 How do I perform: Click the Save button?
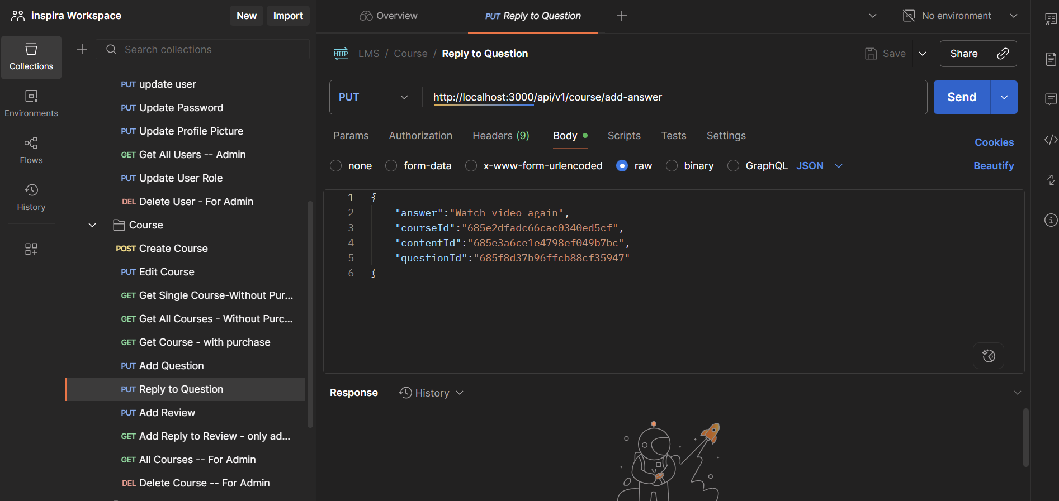click(x=885, y=54)
